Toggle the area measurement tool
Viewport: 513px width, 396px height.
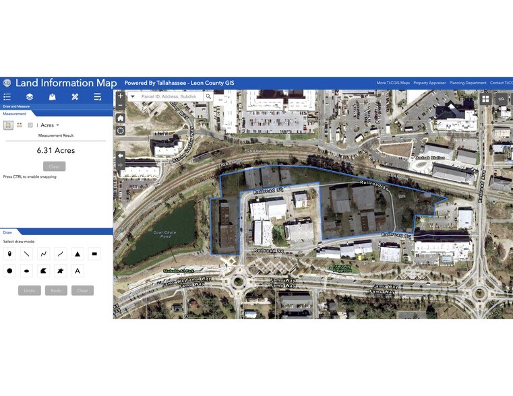tap(9, 125)
